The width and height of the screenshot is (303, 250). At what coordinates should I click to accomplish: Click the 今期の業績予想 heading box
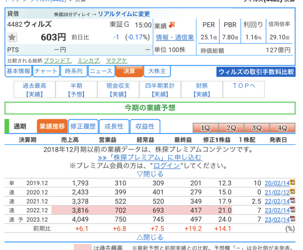pos(150,108)
